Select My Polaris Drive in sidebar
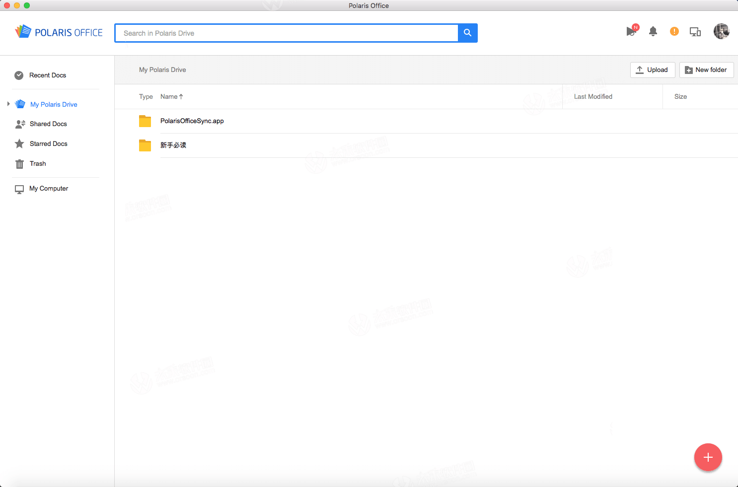 [54, 105]
